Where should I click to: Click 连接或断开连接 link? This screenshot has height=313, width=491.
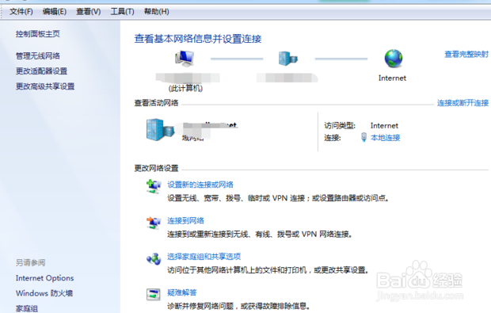point(462,103)
